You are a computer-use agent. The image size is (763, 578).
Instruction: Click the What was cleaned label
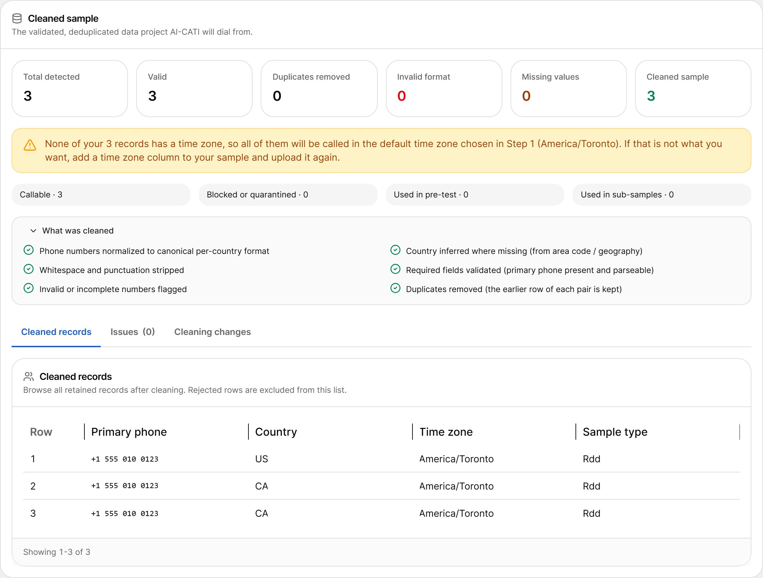(x=78, y=231)
